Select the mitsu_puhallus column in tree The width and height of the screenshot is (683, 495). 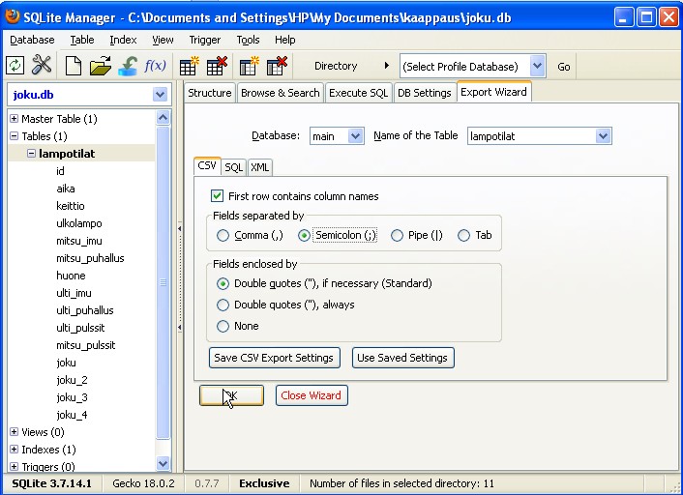pos(90,258)
